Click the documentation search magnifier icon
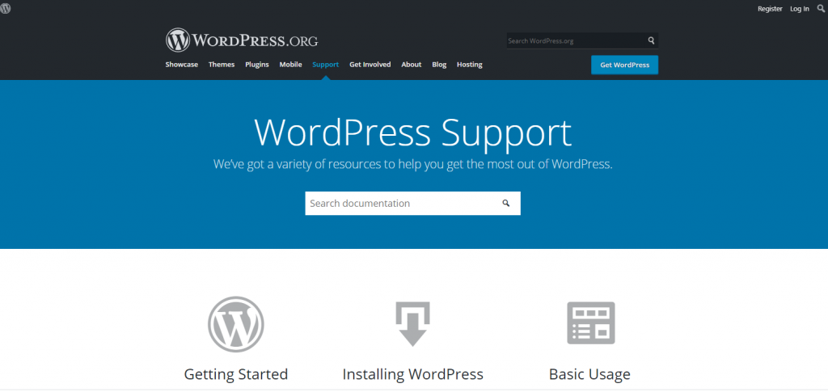 506,203
